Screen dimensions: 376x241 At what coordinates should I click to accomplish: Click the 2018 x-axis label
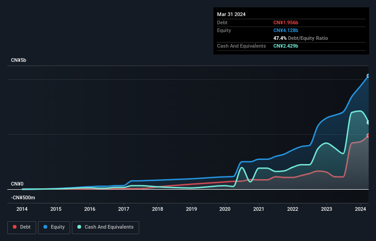tap(158, 209)
